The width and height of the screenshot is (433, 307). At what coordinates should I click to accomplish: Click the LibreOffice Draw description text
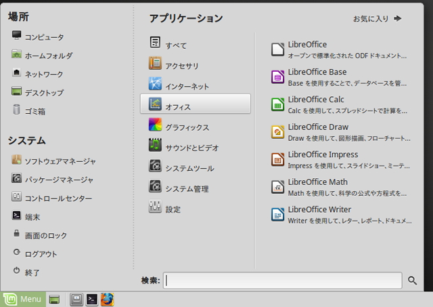click(x=349, y=138)
